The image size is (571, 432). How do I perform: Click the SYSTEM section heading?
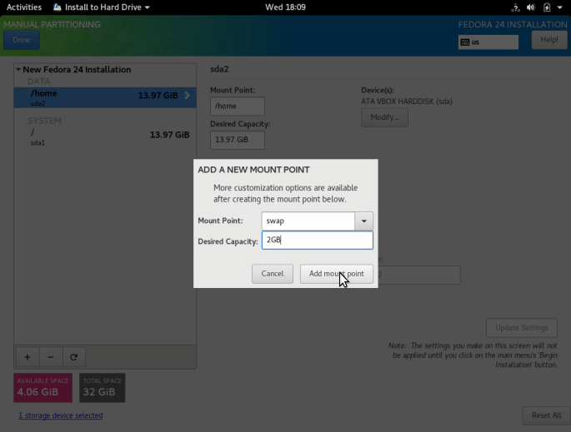[44, 121]
